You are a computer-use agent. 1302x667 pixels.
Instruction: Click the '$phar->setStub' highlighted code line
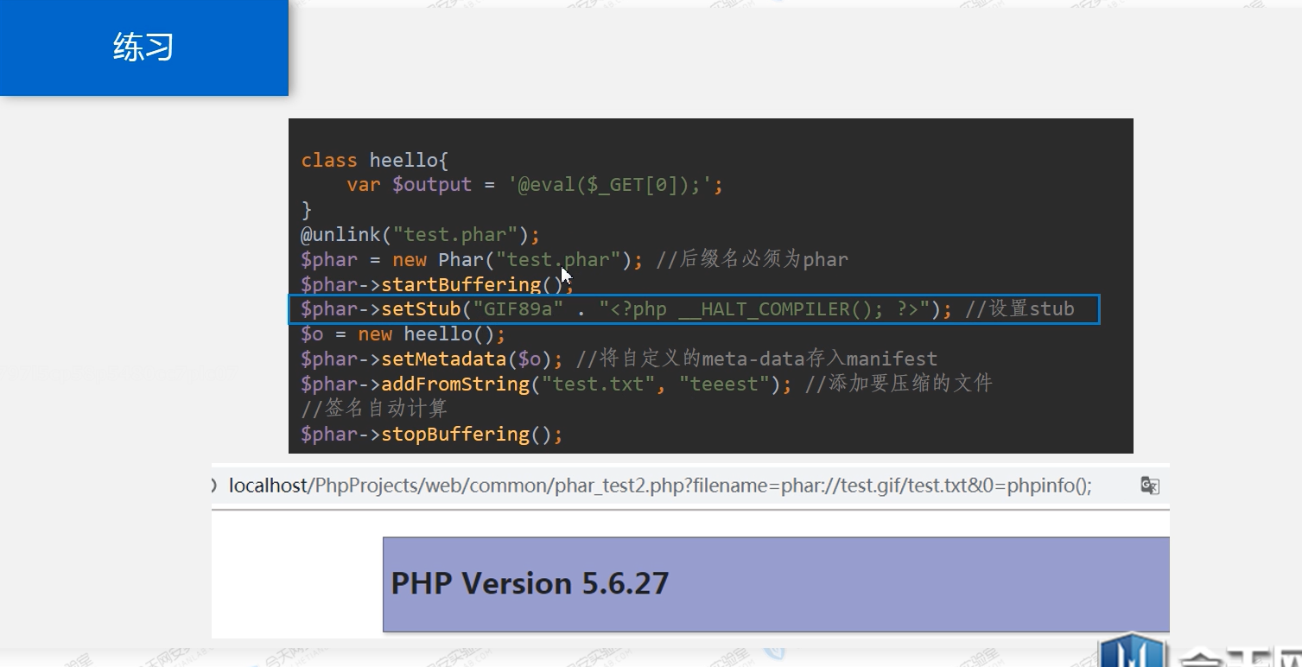pyautogui.click(x=694, y=309)
